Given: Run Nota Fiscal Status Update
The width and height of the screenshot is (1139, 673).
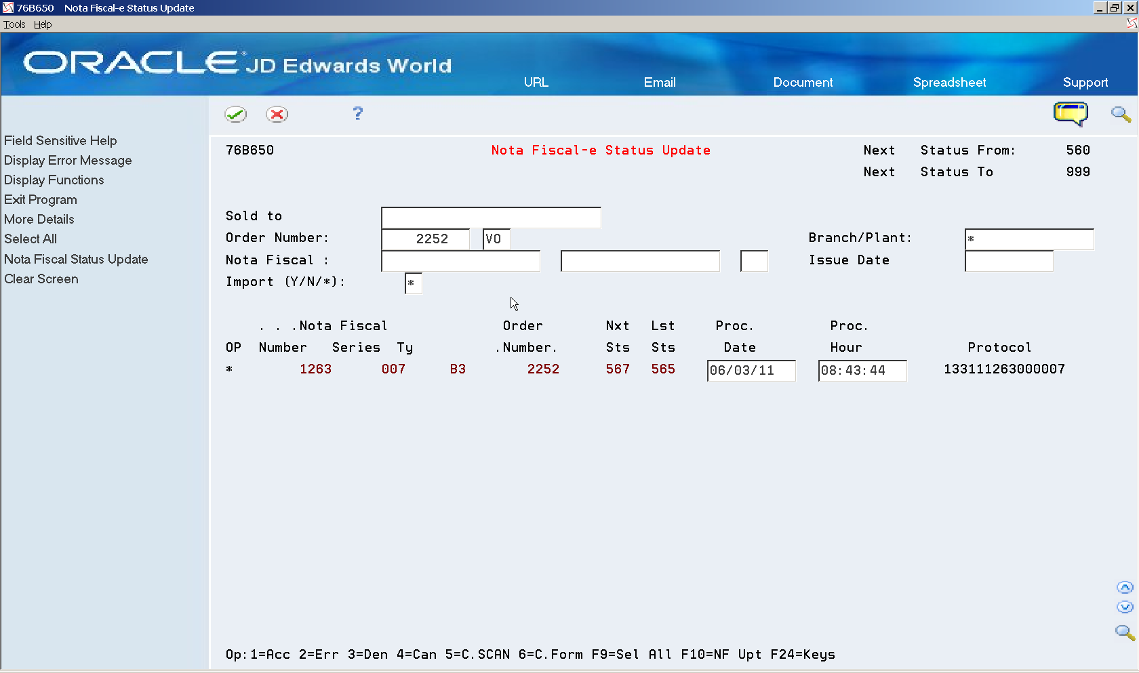Looking at the screenshot, I should tap(76, 259).
